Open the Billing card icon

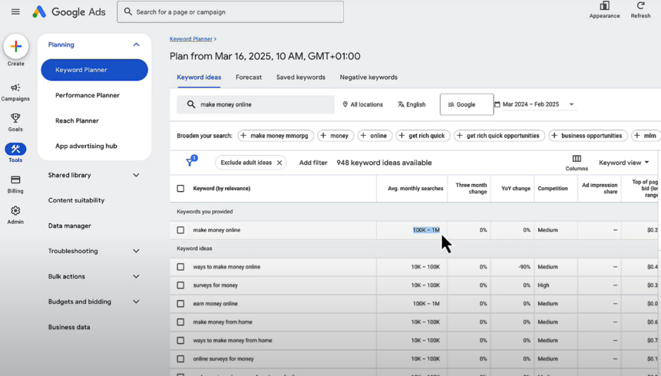15,180
